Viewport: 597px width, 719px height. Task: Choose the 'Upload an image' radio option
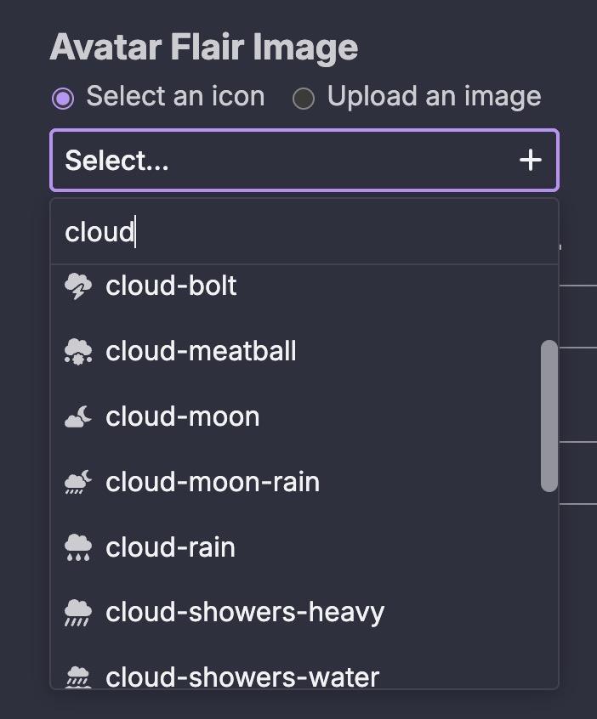point(303,99)
